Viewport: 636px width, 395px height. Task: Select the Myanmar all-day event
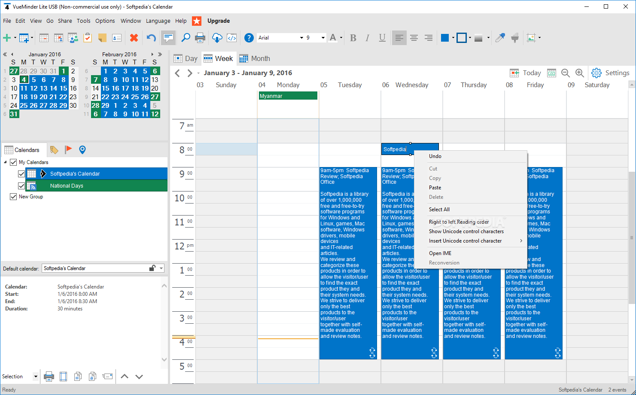[288, 96]
